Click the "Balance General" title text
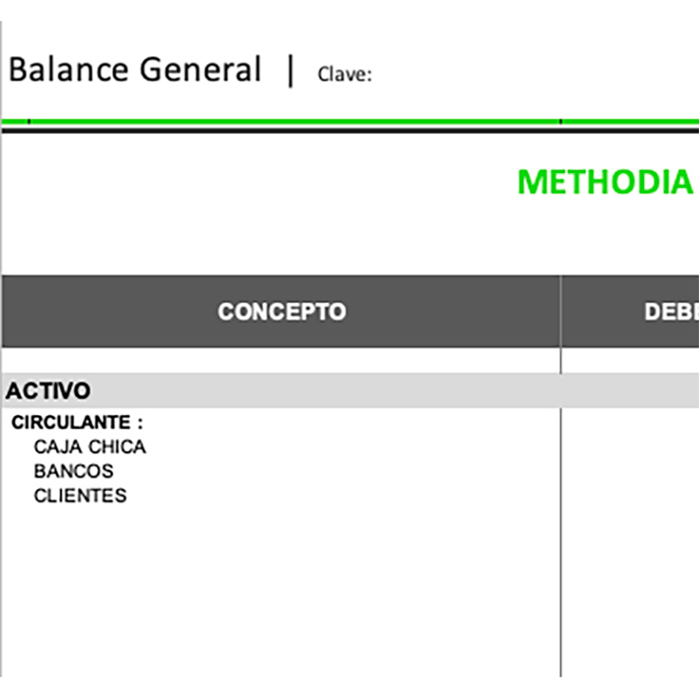699x699 pixels. click(x=135, y=70)
